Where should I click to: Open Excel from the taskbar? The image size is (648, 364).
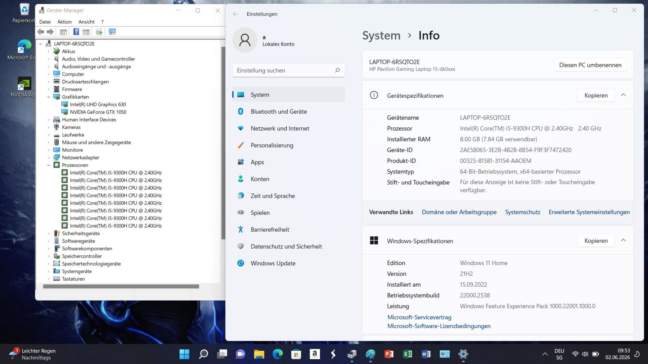tap(408, 354)
